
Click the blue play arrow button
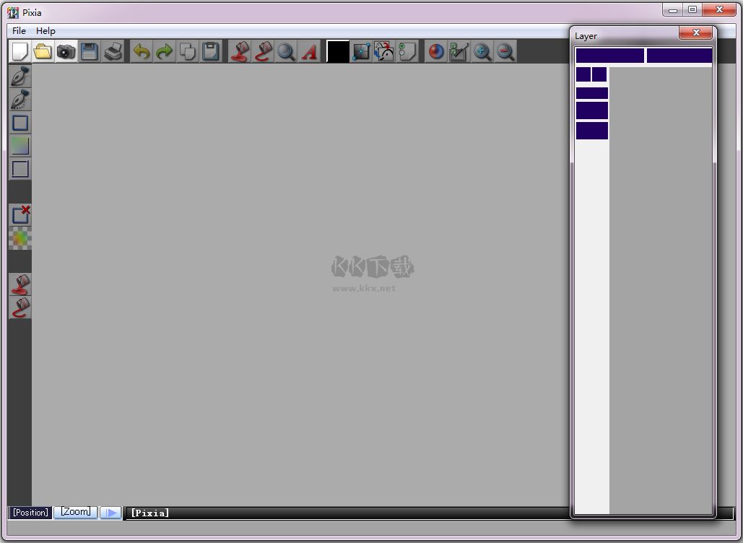(111, 513)
